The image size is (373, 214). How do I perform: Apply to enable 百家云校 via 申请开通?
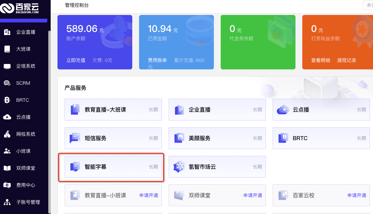tap(357, 195)
